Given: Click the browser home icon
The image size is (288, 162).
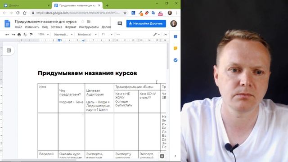Looking at the screenshot, I should tap(25, 13).
